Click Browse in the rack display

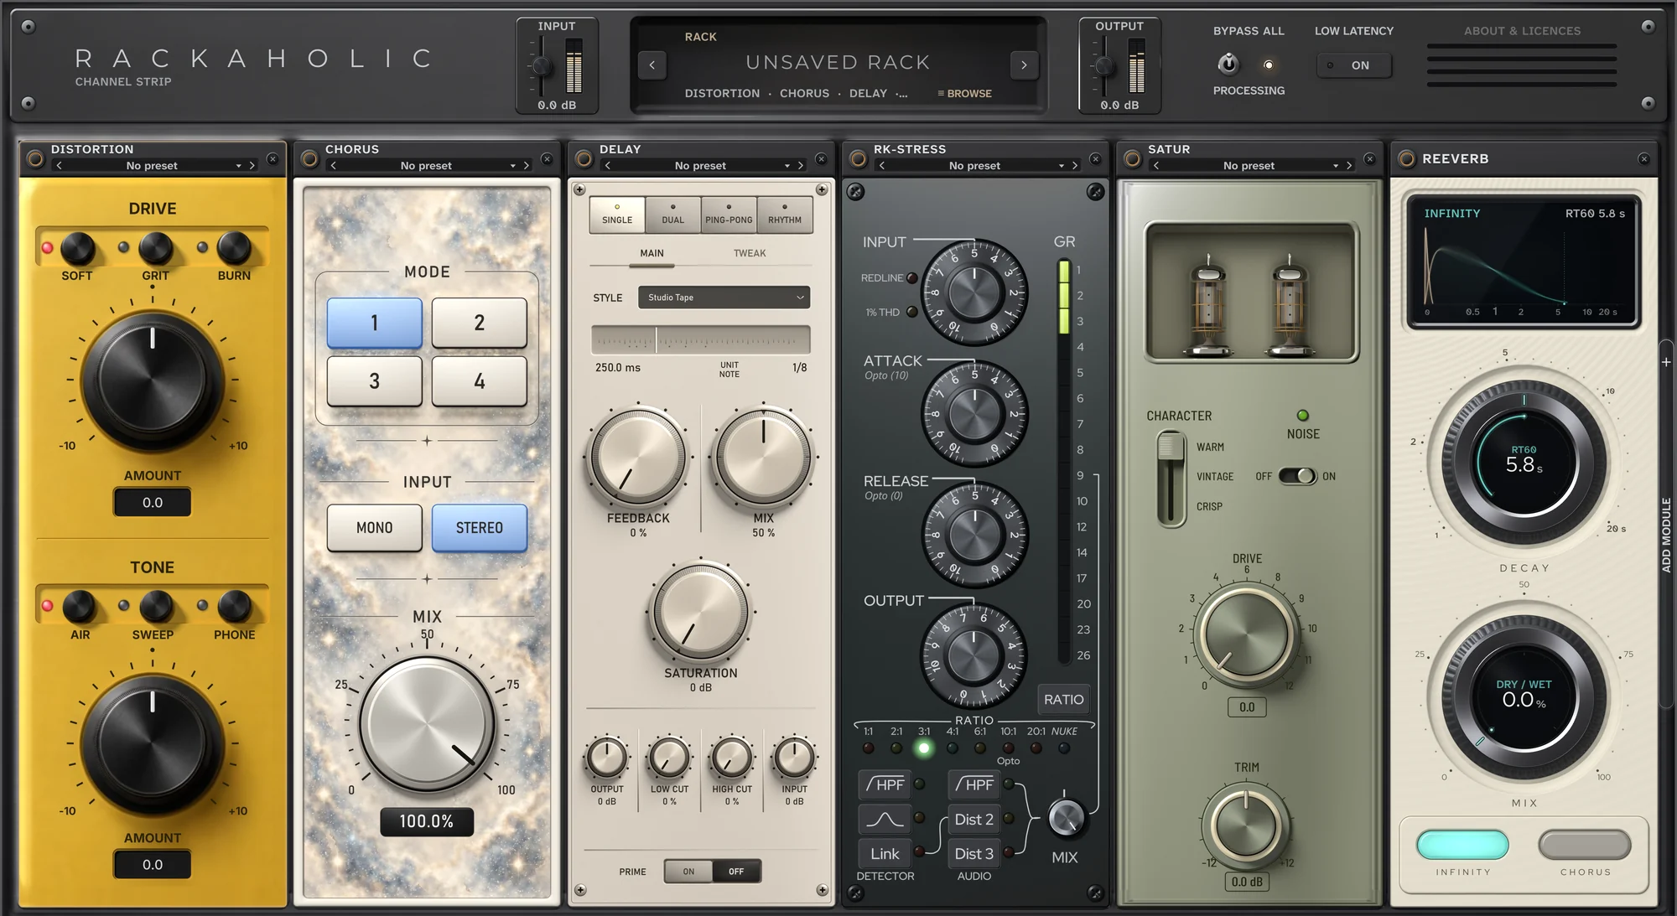point(965,94)
